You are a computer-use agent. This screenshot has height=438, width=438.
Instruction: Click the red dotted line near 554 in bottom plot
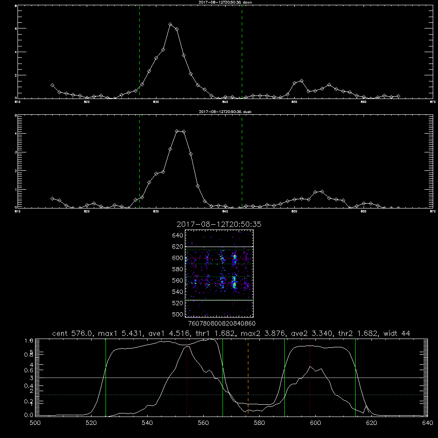[x=187, y=377]
